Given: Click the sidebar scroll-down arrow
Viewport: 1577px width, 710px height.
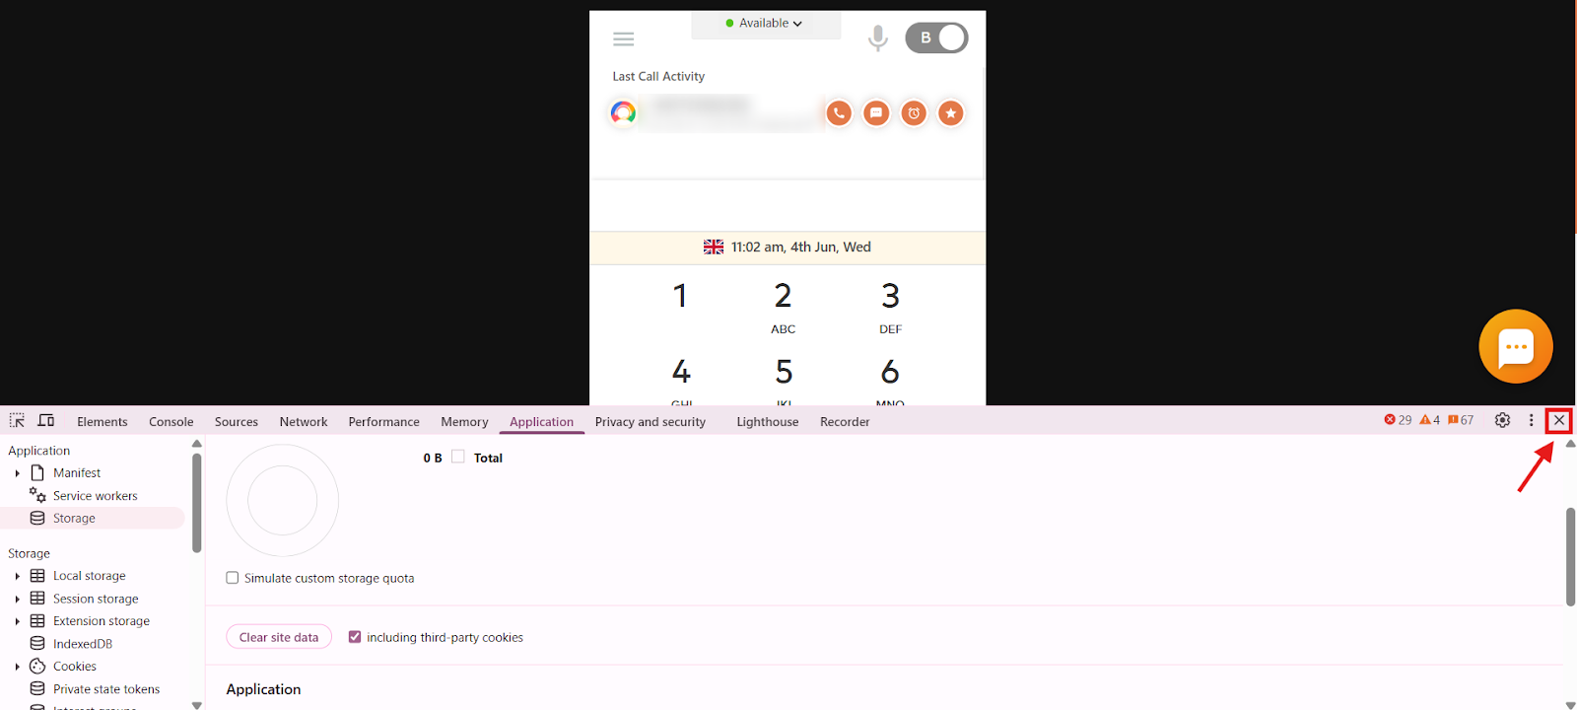Looking at the screenshot, I should click(197, 704).
